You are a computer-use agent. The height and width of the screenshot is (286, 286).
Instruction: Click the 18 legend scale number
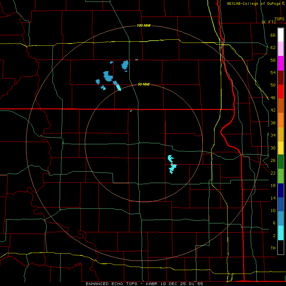[x=273, y=186]
